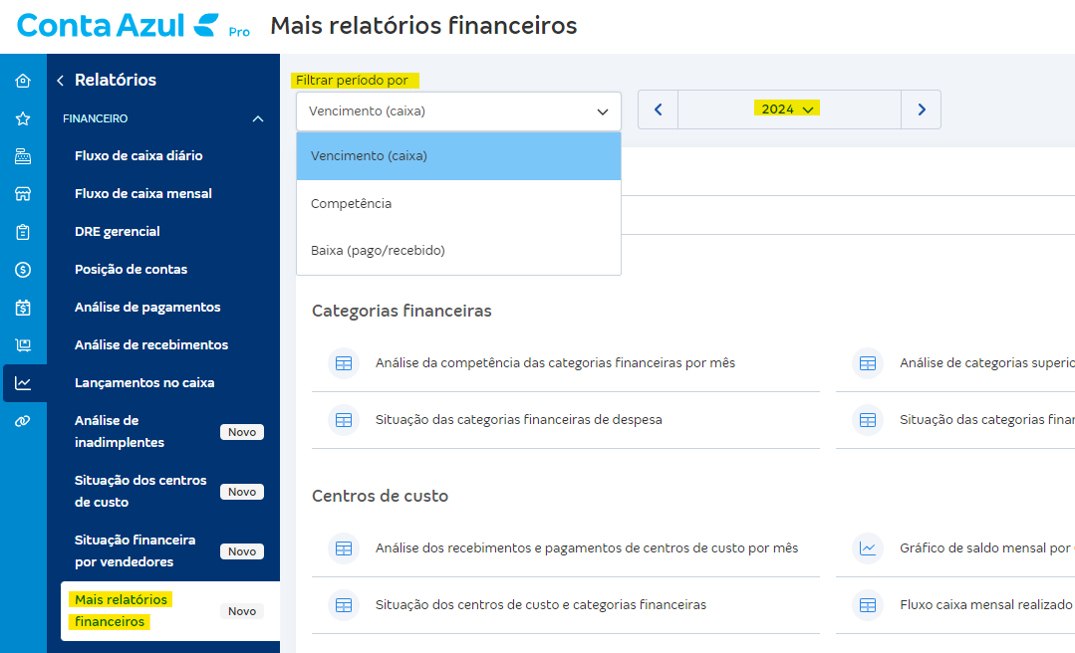Go to the next year with the right arrow
Viewport: 1075px width, 653px height.
922,109
